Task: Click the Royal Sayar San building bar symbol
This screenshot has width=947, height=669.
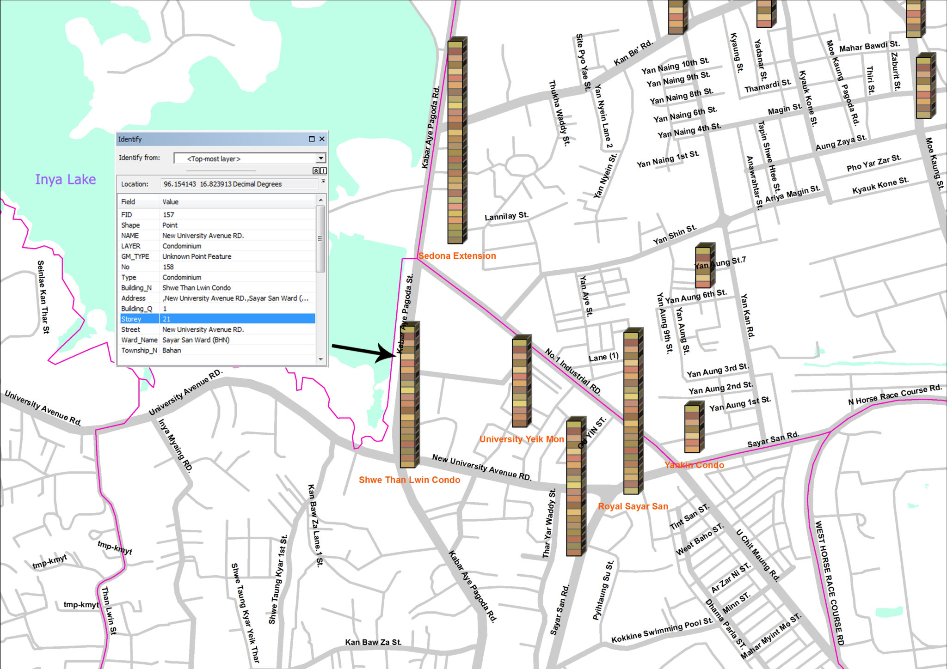Action: [633, 411]
